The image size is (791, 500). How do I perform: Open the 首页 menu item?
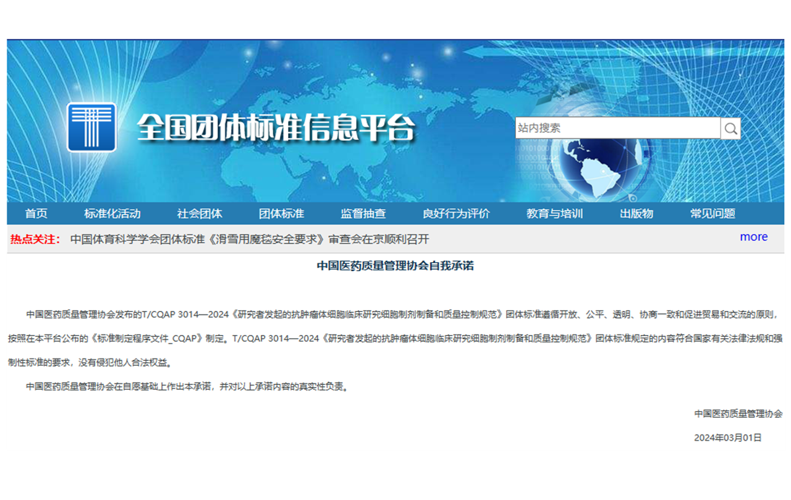point(36,214)
